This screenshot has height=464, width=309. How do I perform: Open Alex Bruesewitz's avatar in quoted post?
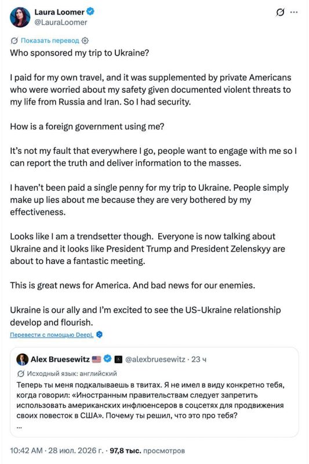pos(23,359)
